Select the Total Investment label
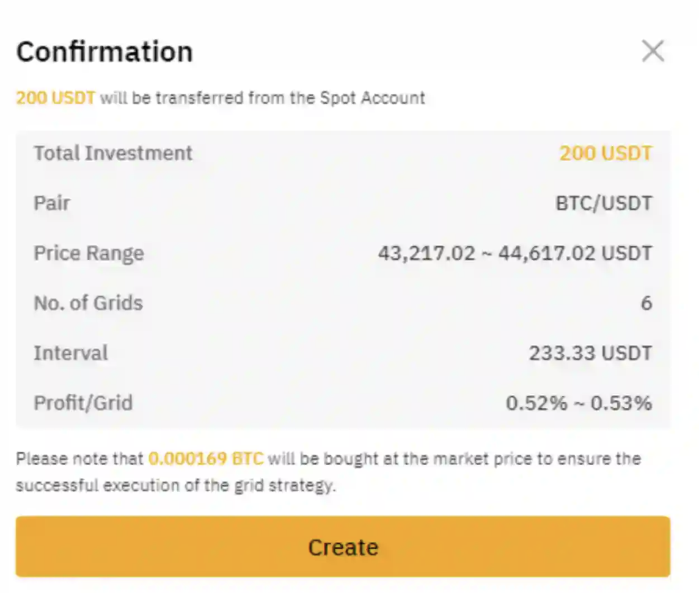Image resolution: width=699 pixels, height=598 pixels. point(112,153)
